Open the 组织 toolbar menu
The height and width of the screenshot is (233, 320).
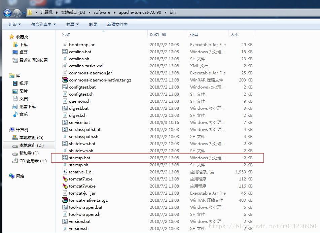(x=14, y=25)
